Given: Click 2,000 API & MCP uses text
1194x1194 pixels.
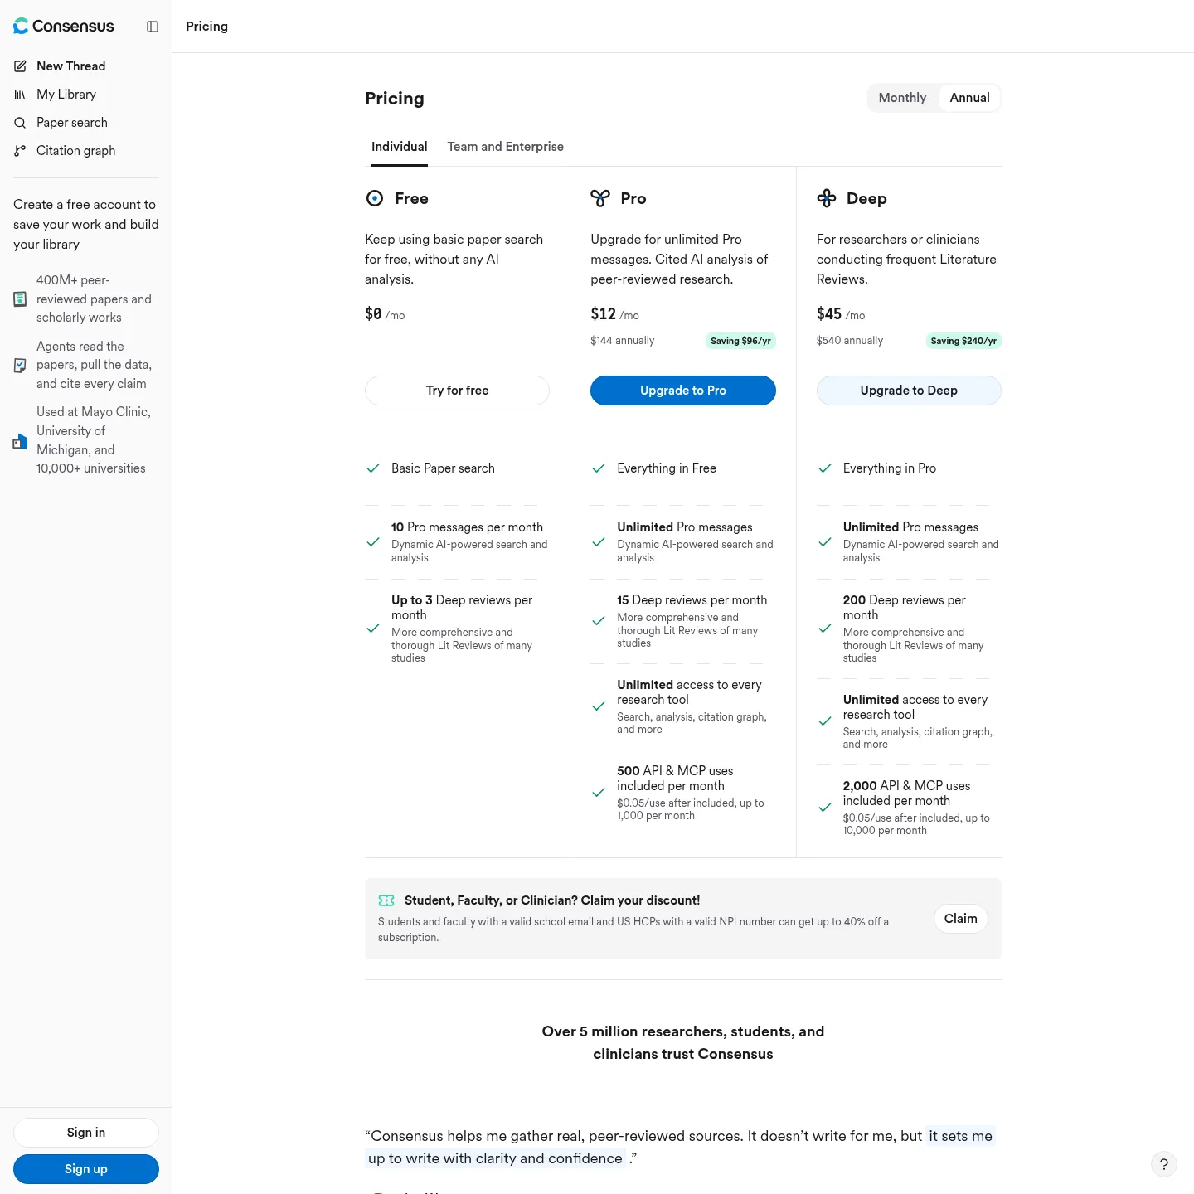Looking at the screenshot, I should pyautogui.click(x=907, y=794).
